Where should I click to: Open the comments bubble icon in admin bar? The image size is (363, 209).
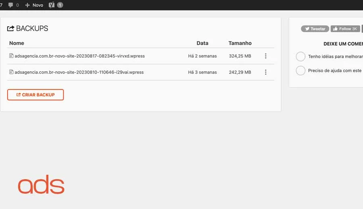[x=10, y=5]
